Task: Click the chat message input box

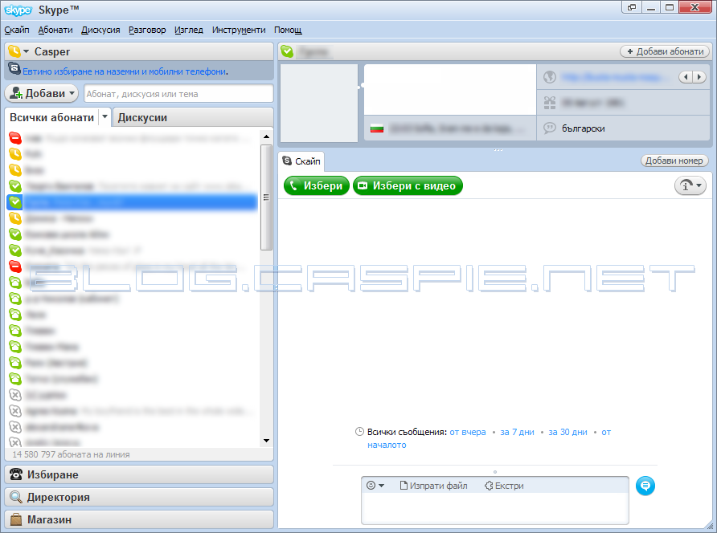Action: [495, 508]
